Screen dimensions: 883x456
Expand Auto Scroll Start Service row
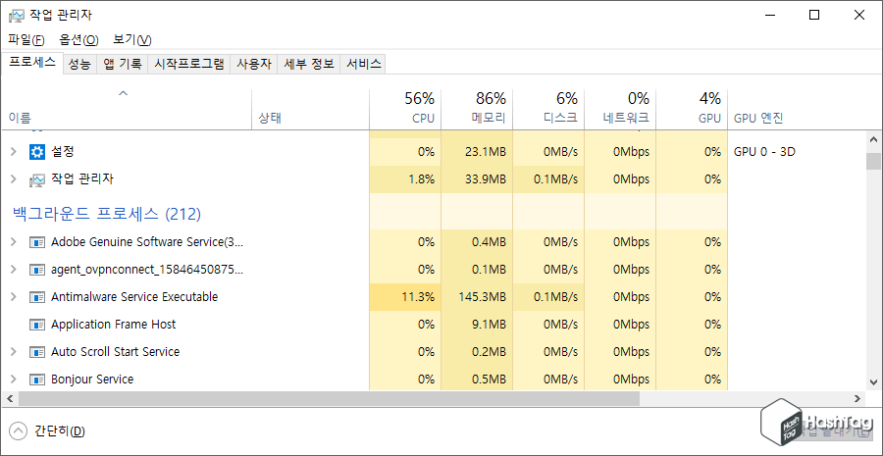click(14, 352)
